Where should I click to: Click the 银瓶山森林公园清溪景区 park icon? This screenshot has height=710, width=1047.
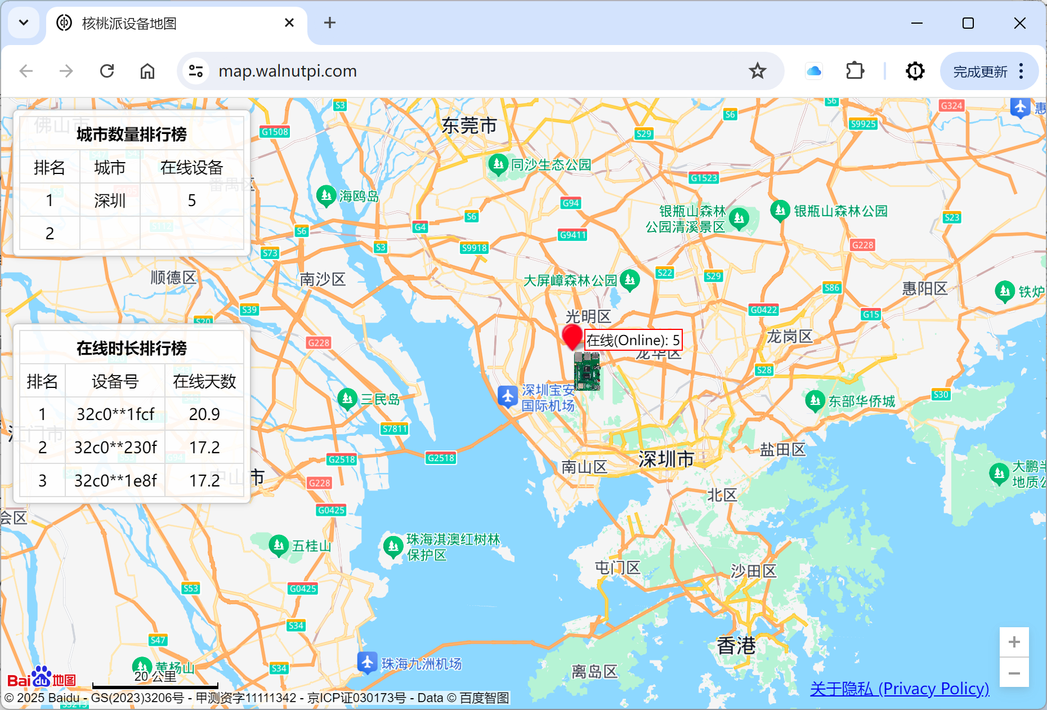739,218
